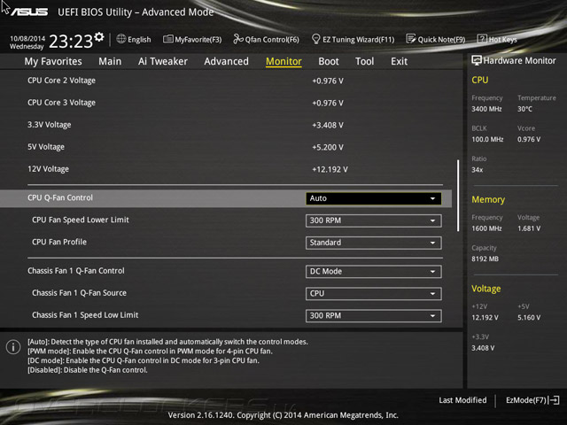The width and height of the screenshot is (567, 425).
Task: Open the CPU Q-Fan Control Auto dropdown
Action: point(374,198)
